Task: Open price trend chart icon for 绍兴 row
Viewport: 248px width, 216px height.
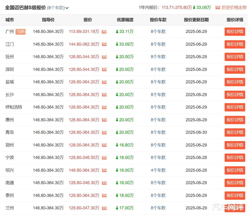Action: (x=104, y=170)
